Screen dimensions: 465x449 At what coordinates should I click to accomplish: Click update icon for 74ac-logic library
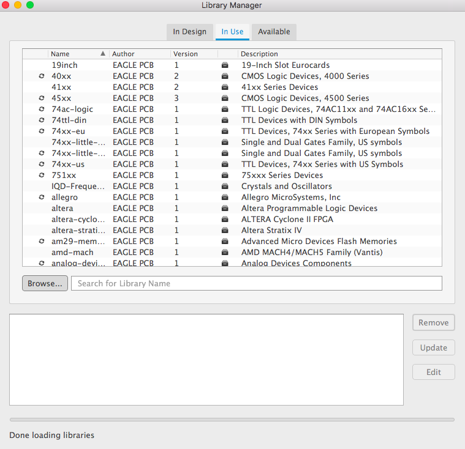[x=42, y=109]
